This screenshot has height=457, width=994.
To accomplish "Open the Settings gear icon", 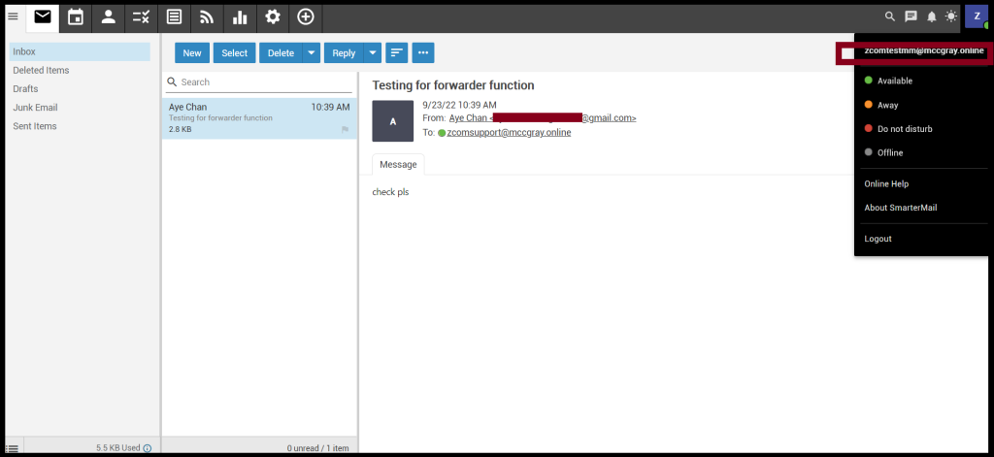I will click(273, 17).
